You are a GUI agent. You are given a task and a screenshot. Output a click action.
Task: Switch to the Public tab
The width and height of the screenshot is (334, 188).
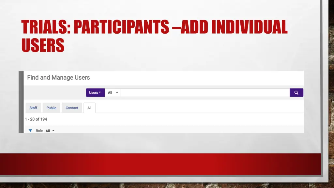pyautogui.click(x=51, y=108)
